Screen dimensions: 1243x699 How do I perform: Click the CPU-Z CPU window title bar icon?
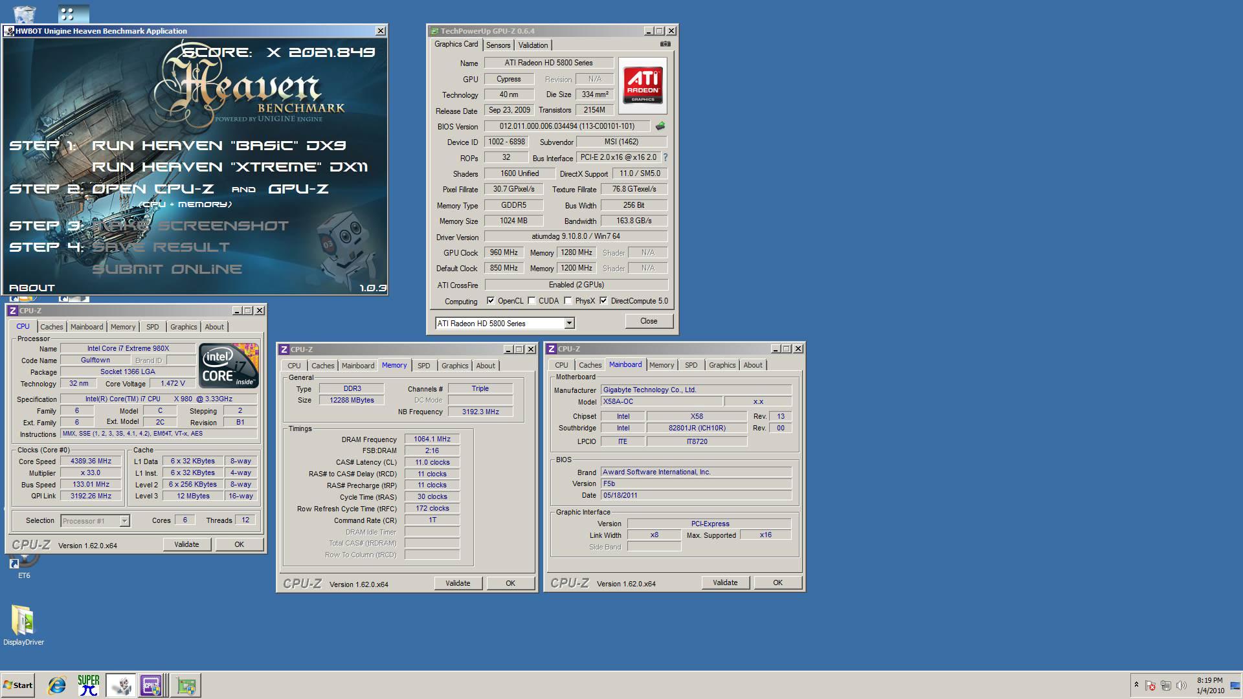click(12, 311)
